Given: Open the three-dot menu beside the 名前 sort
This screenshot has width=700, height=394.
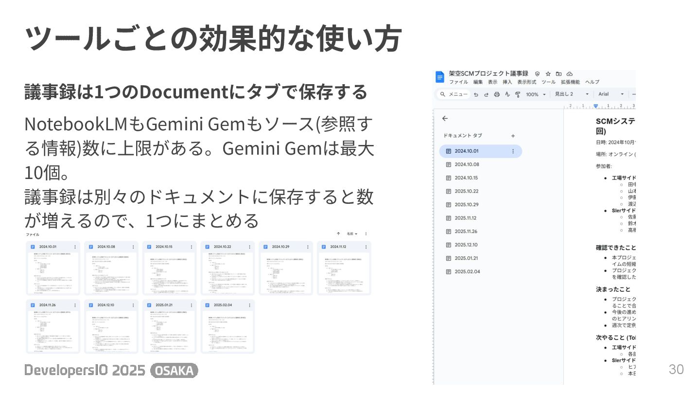Looking at the screenshot, I should pyautogui.click(x=366, y=234).
